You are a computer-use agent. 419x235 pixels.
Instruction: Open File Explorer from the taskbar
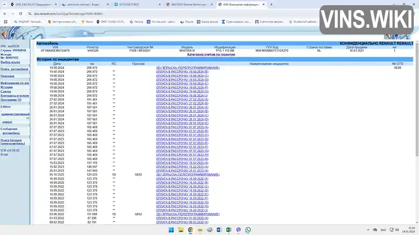(181, 230)
